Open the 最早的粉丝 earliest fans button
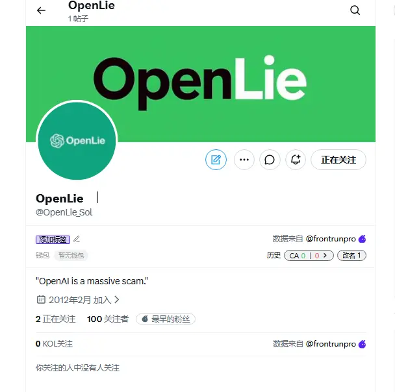395x392 pixels. pyautogui.click(x=166, y=319)
